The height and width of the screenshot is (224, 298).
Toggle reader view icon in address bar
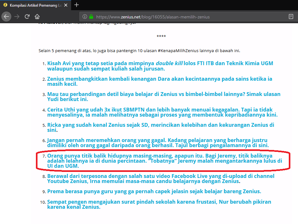point(291,17)
